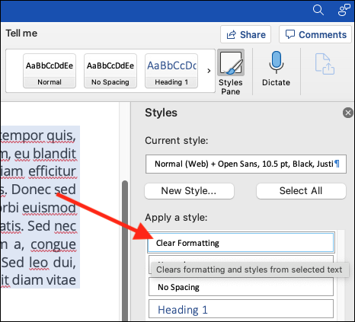Image resolution: width=355 pixels, height=322 pixels.
Task: Click the search magnifier icon
Action: 318,10
